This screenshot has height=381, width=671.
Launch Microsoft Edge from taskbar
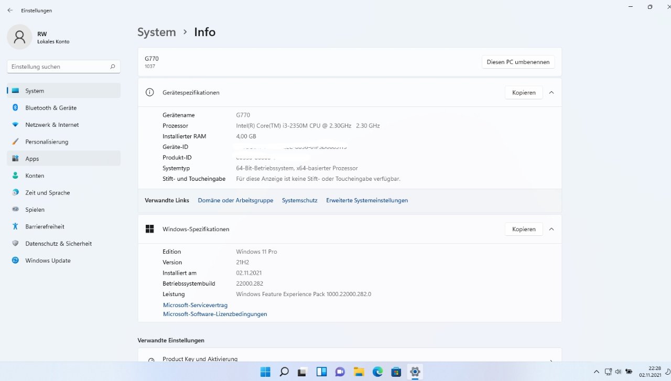(x=377, y=372)
